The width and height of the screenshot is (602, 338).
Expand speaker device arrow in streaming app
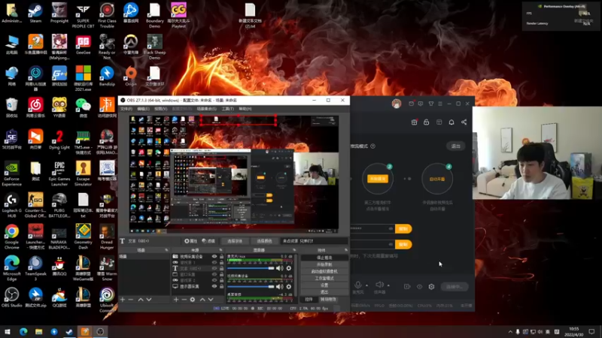pos(388,285)
